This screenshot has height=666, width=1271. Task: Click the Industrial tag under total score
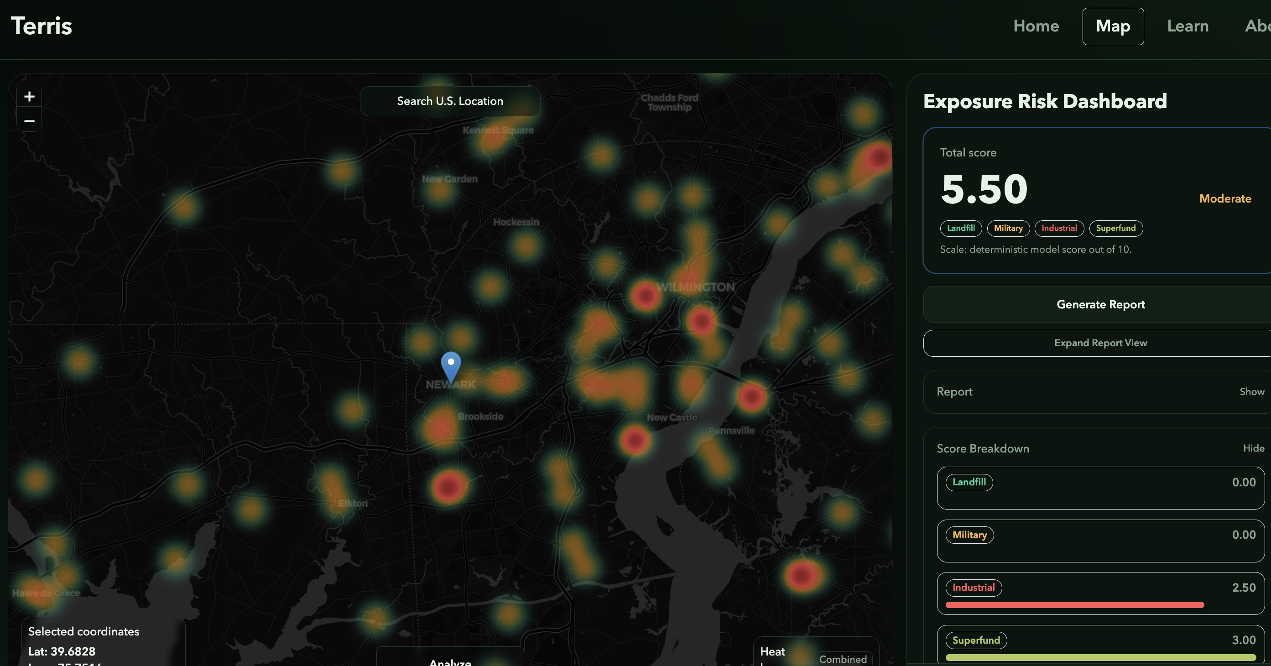click(1059, 228)
